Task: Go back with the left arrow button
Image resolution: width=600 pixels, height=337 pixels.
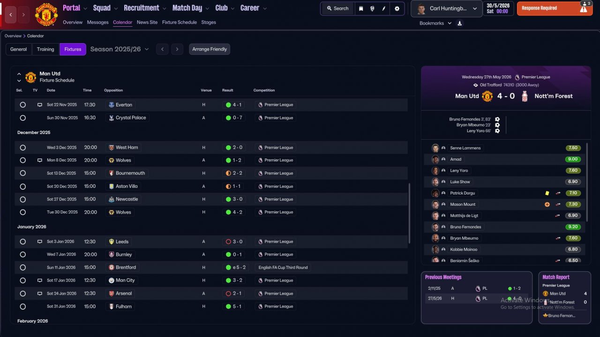Action: (11, 15)
